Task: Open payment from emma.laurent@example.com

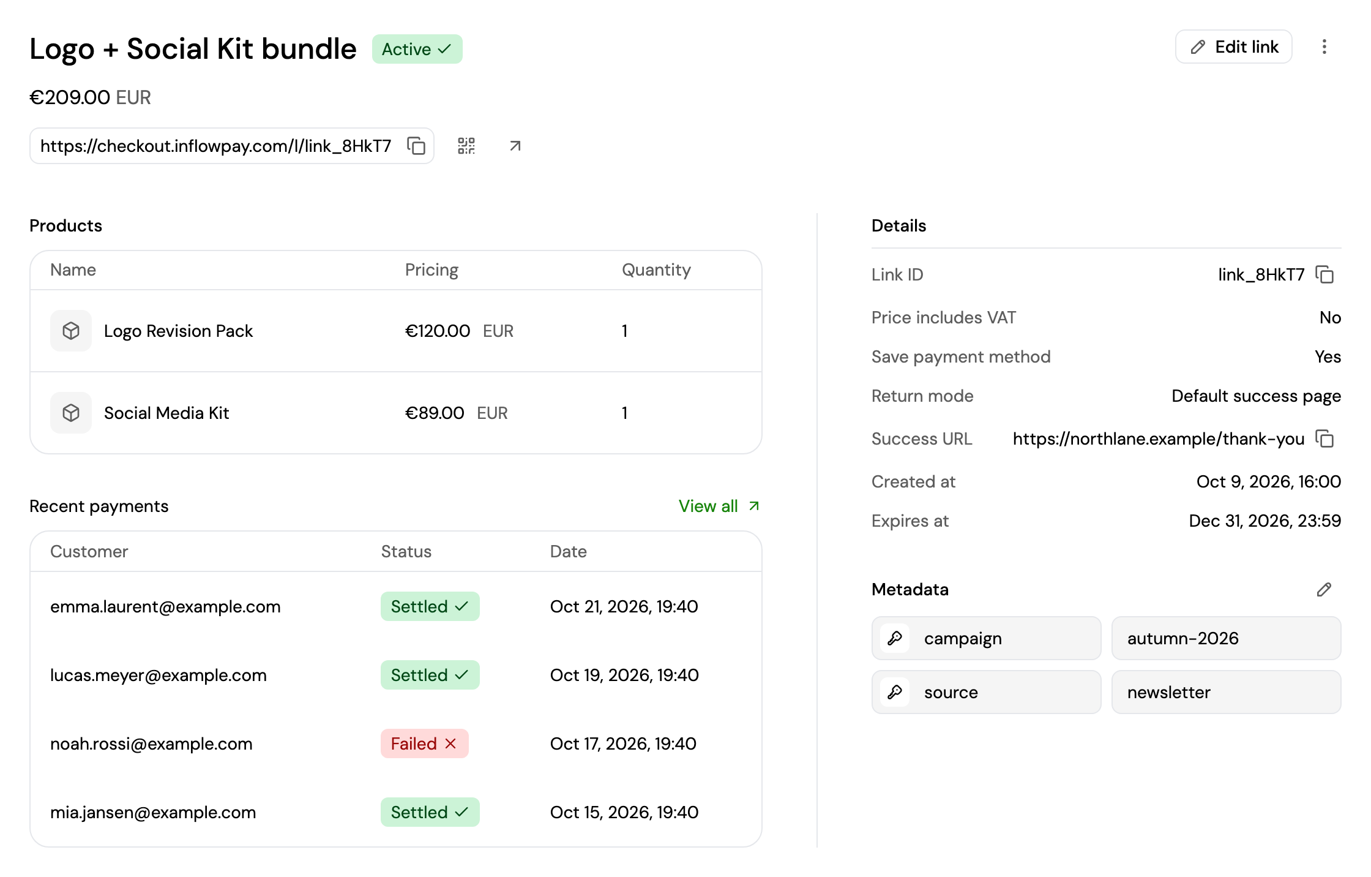Action: [x=165, y=606]
